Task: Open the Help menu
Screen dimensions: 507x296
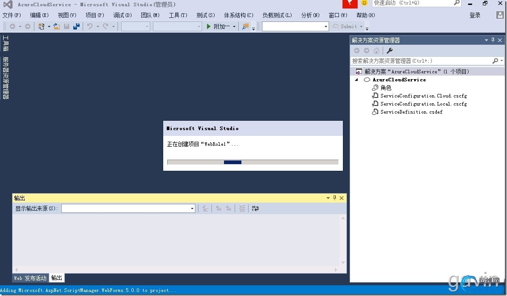Action: click(x=366, y=15)
